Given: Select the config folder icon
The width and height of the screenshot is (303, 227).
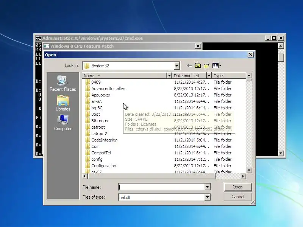Looking at the screenshot, I should [87, 159].
